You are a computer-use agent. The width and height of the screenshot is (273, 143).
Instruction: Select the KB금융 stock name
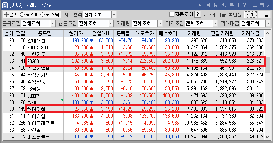point(34,89)
